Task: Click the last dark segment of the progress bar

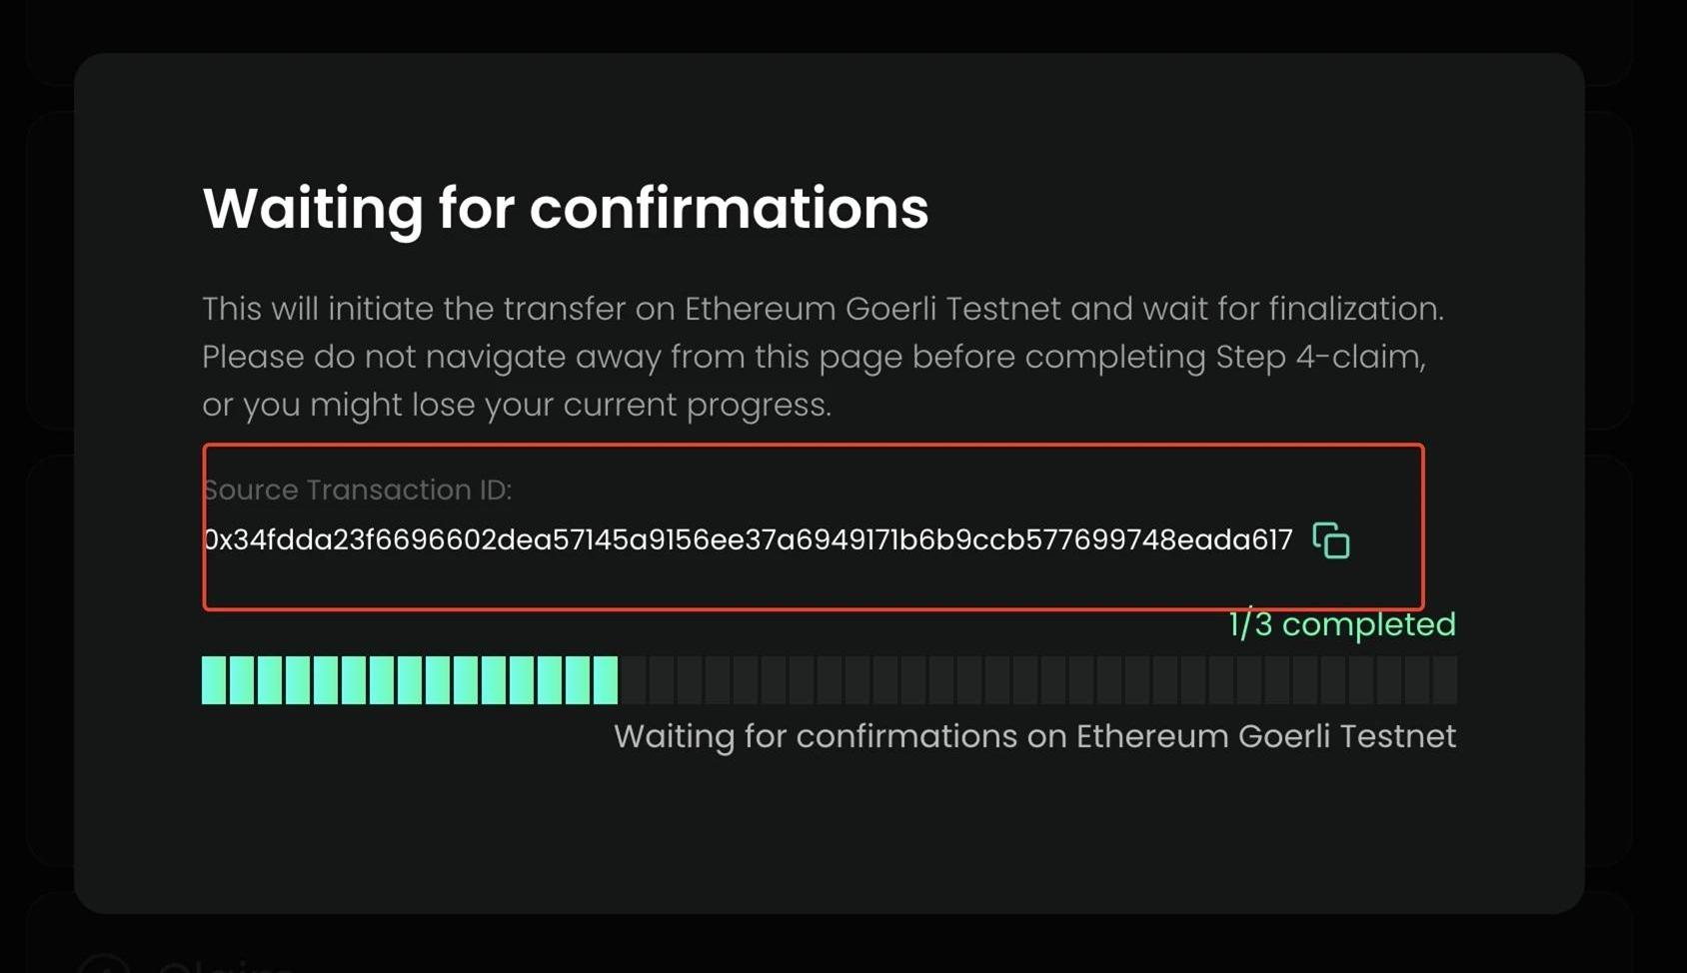Action: tap(1444, 680)
